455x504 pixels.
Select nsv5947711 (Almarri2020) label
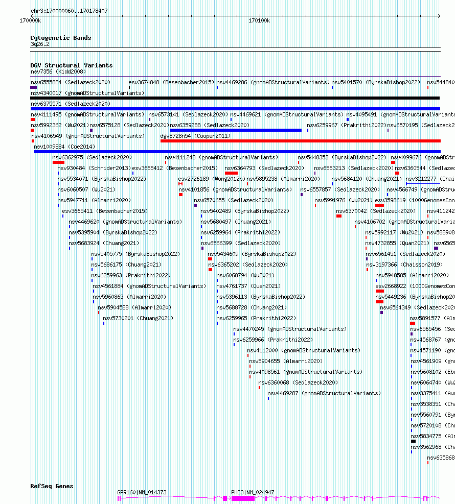(94, 200)
